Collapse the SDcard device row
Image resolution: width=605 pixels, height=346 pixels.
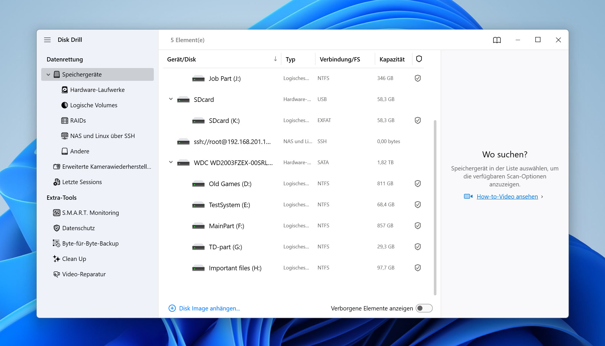click(171, 99)
